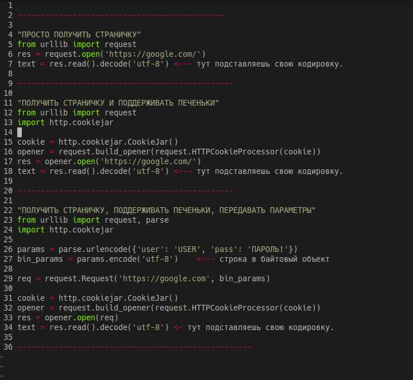Screen dimensions: 413x380
Task: Click line number 36 in the gutter
Action: (x=8, y=347)
